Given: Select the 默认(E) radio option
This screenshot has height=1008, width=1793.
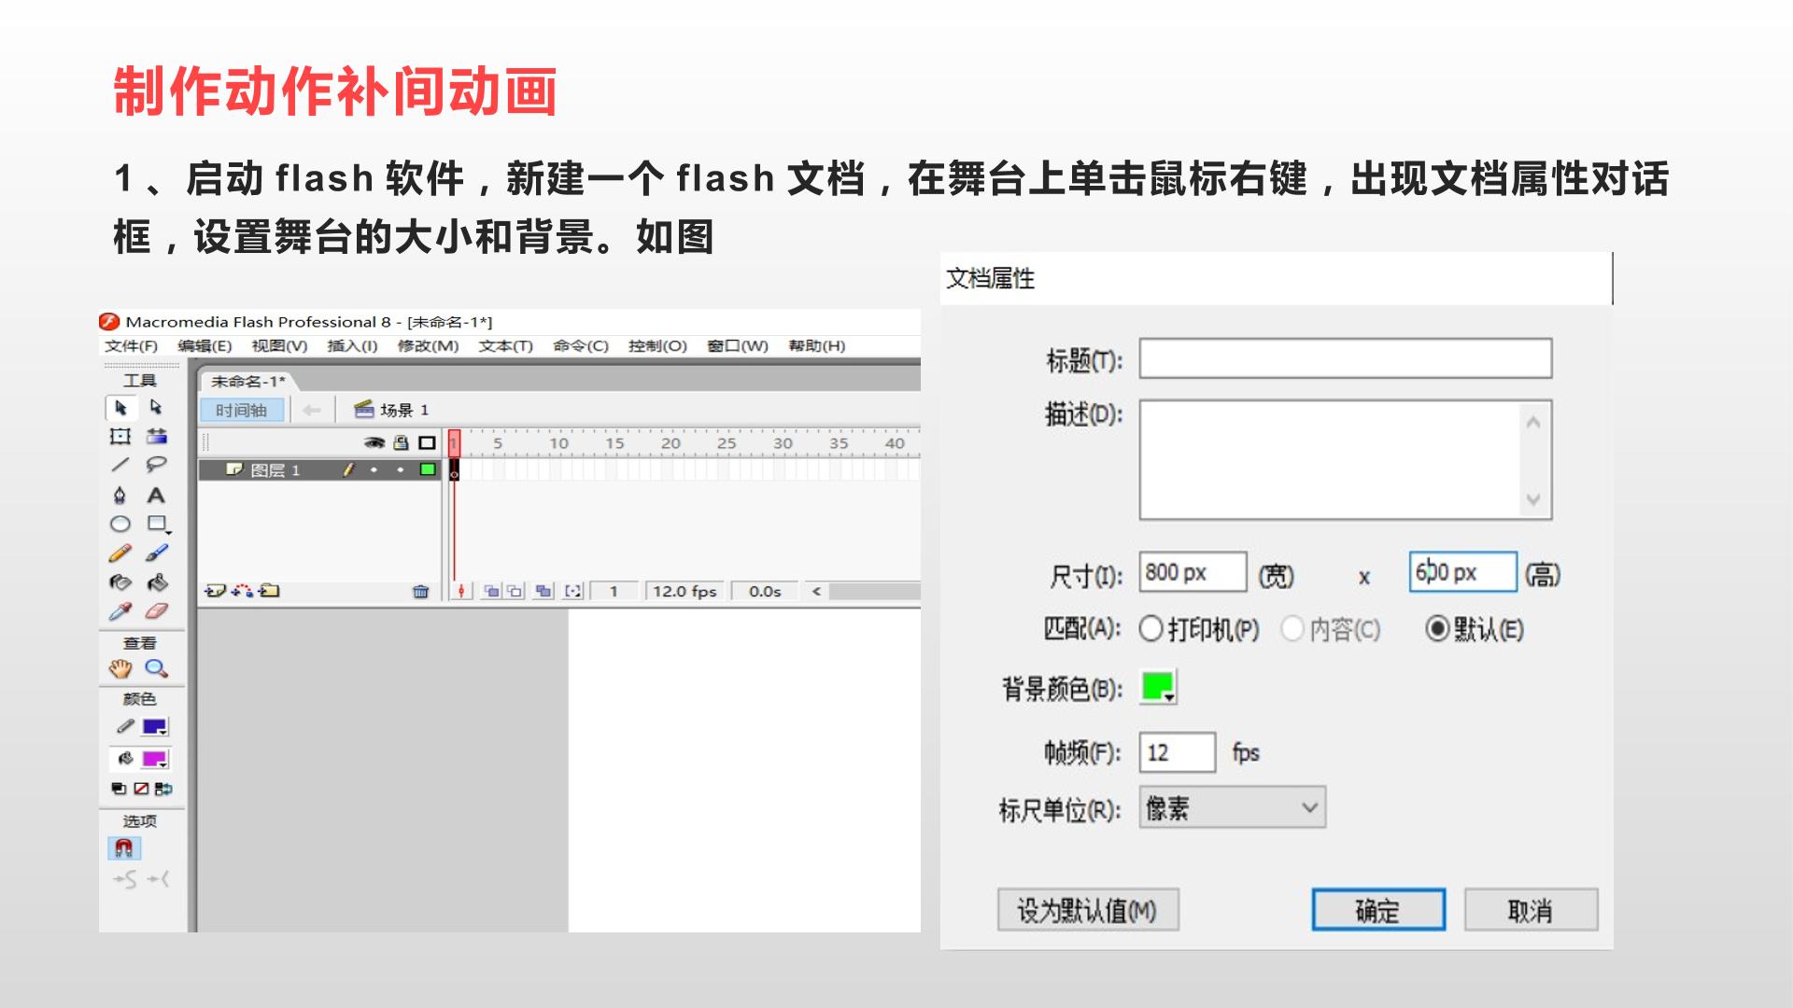Looking at the screenshot, I should [x=1437, y=629].
